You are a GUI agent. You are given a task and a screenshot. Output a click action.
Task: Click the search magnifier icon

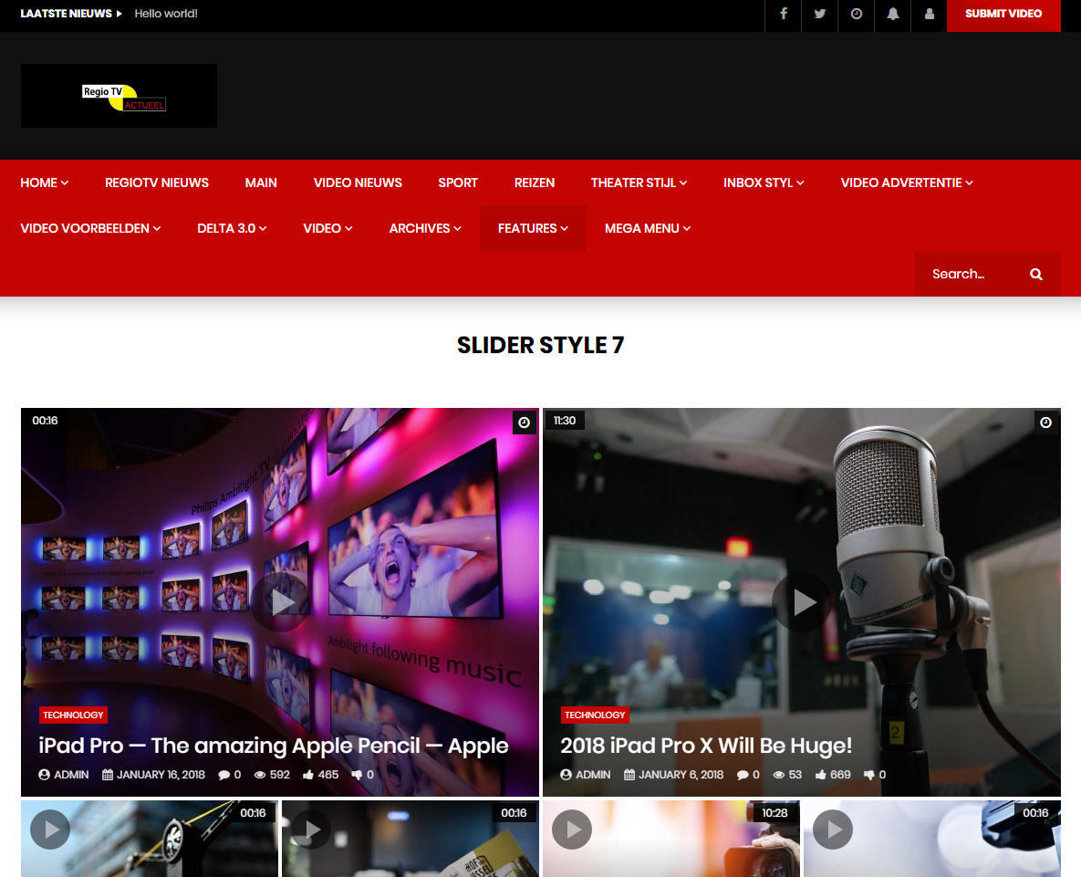pyautogui.click(x=1035, y=275)
